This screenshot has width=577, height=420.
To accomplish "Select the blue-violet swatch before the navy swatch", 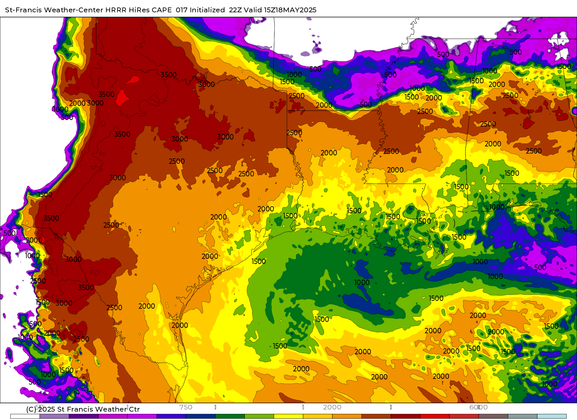I will click(171, 416).
